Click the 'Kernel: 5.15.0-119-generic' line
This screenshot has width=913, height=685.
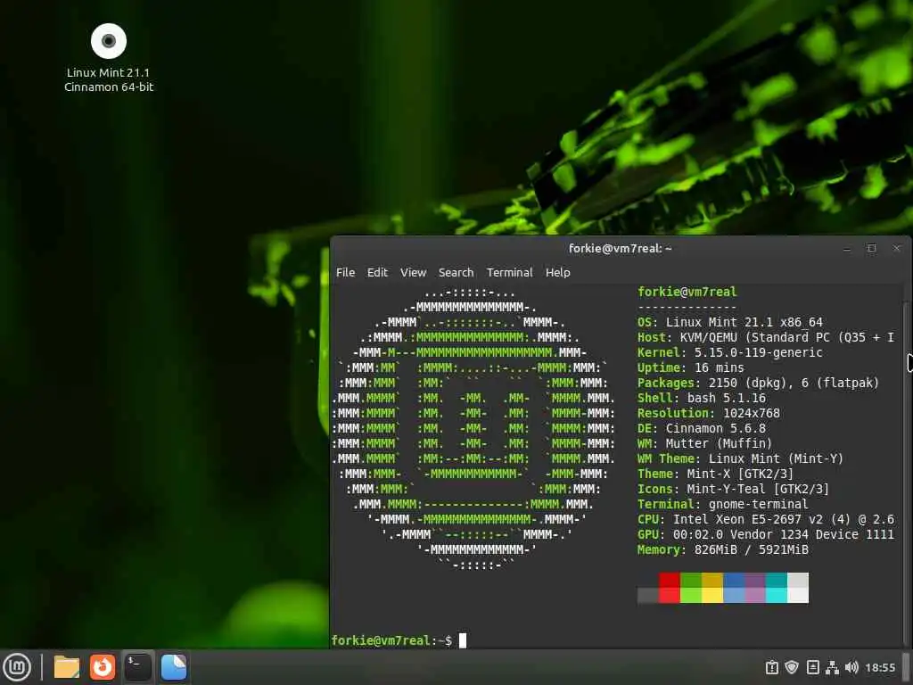coord(730,352)
